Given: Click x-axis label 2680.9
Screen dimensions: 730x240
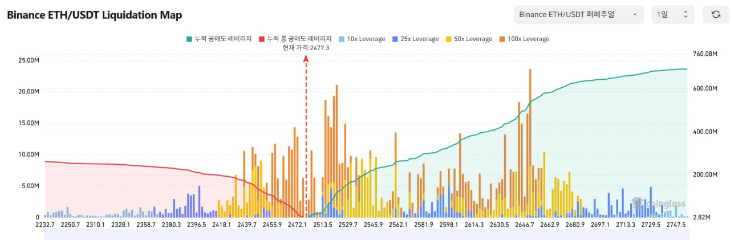Looking at the screenshot, I should point(574,225).
